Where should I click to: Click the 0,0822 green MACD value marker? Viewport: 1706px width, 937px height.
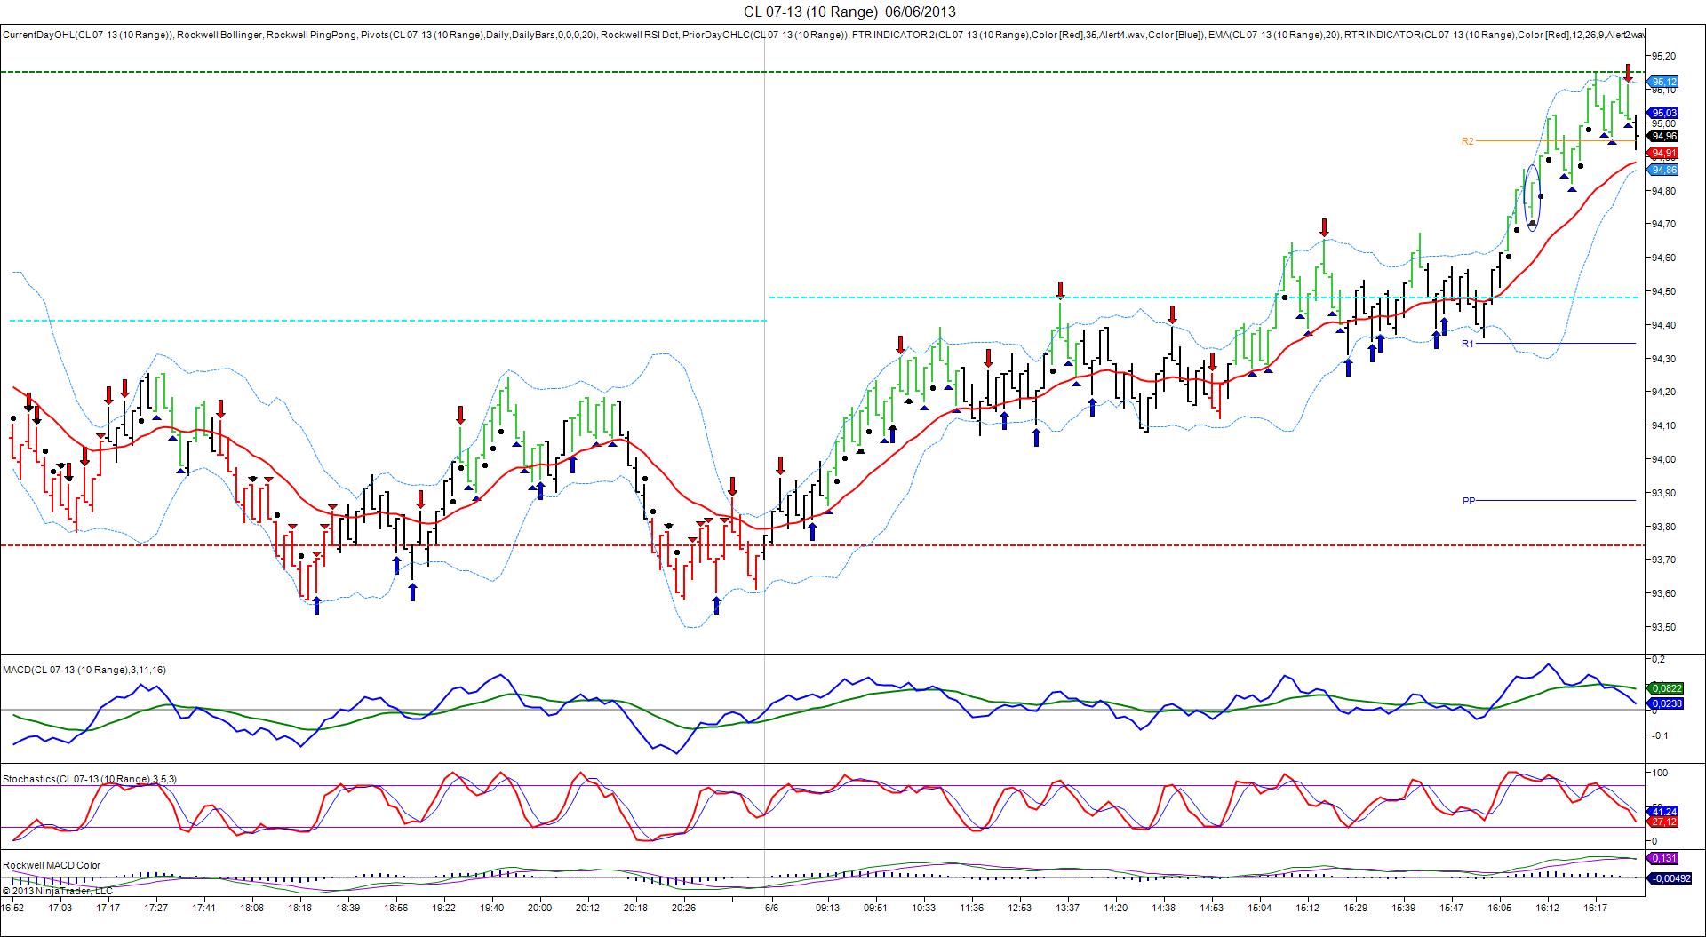(x=1666, y=687)
